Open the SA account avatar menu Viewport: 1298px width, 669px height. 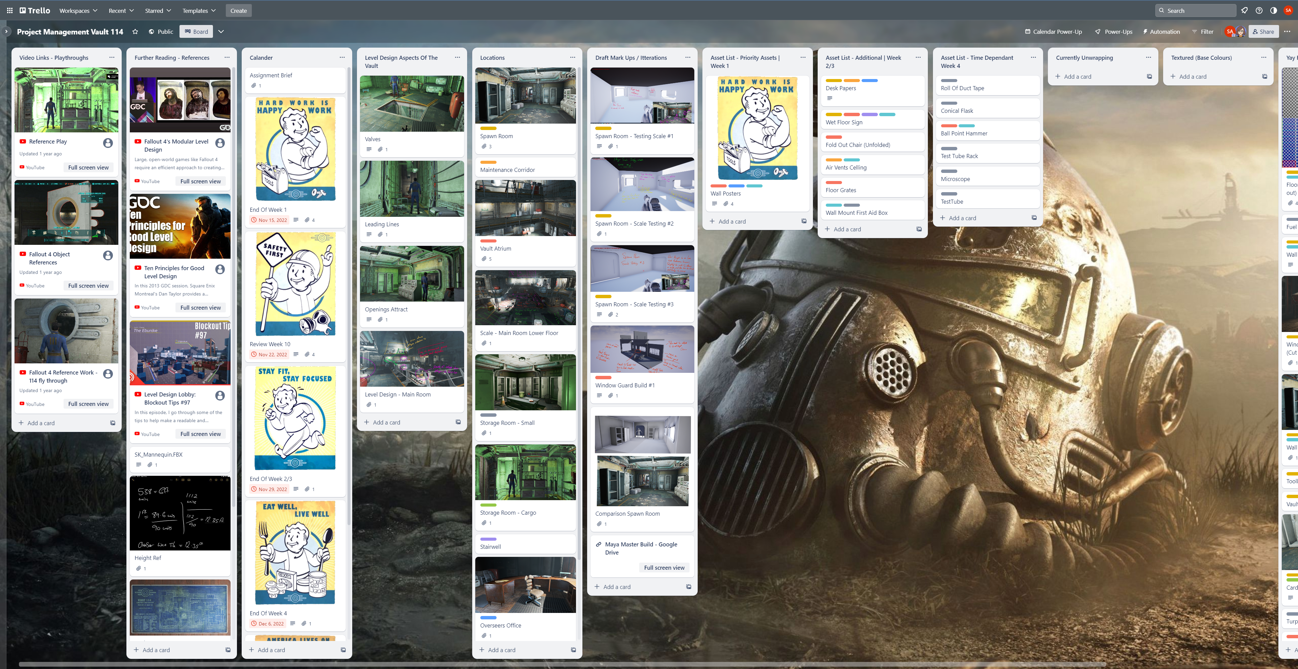point(1288,10)
